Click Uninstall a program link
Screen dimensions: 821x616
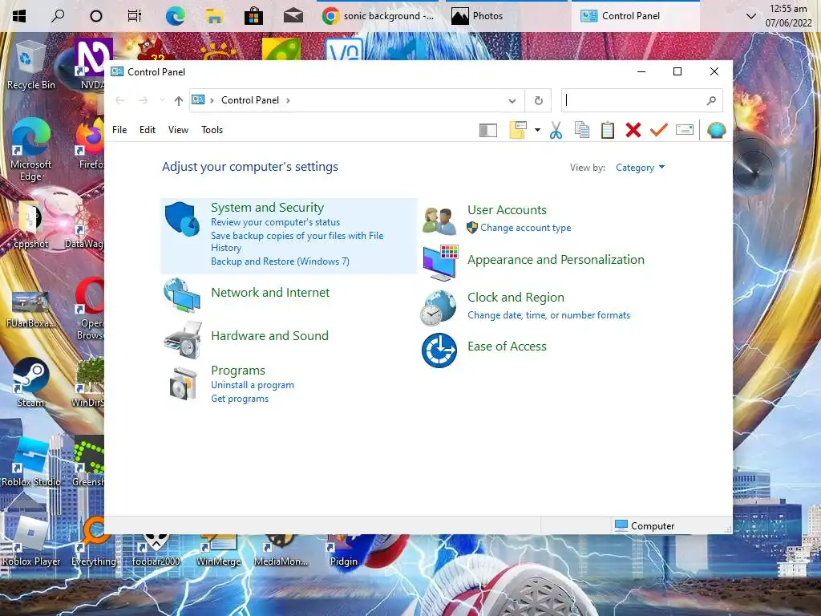point(253,385)
